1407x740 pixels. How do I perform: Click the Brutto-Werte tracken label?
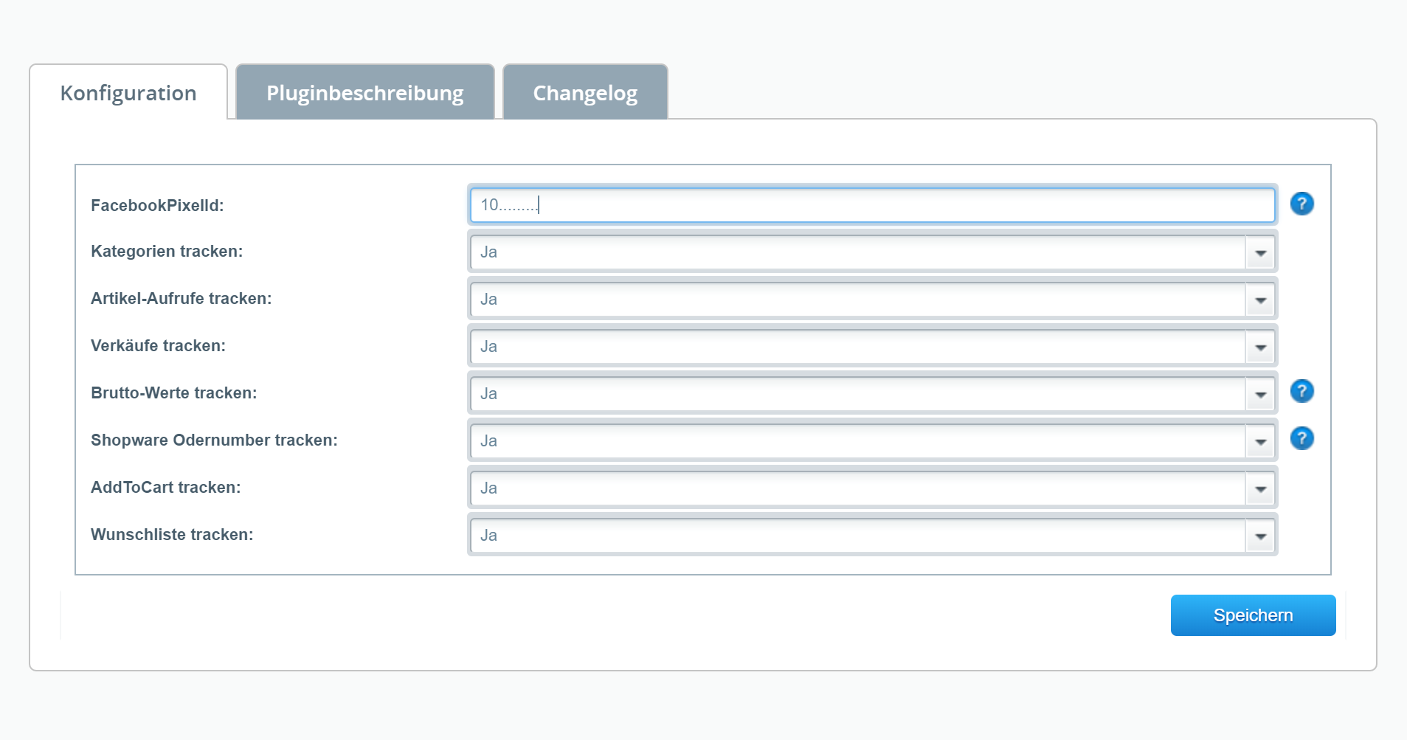pyautogui.click(x=174, y=393)
